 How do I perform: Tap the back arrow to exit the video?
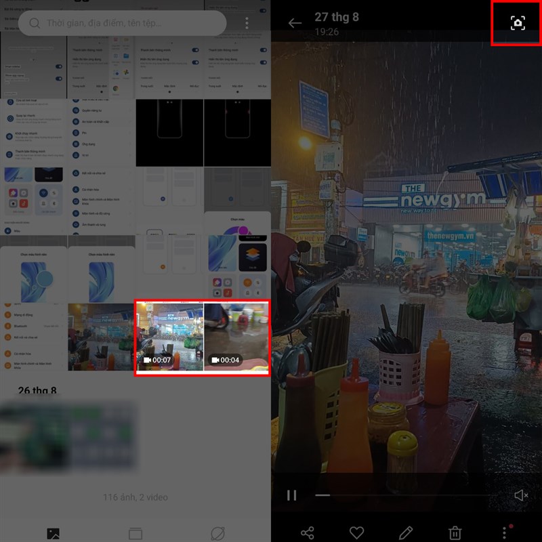coord(294,21)
